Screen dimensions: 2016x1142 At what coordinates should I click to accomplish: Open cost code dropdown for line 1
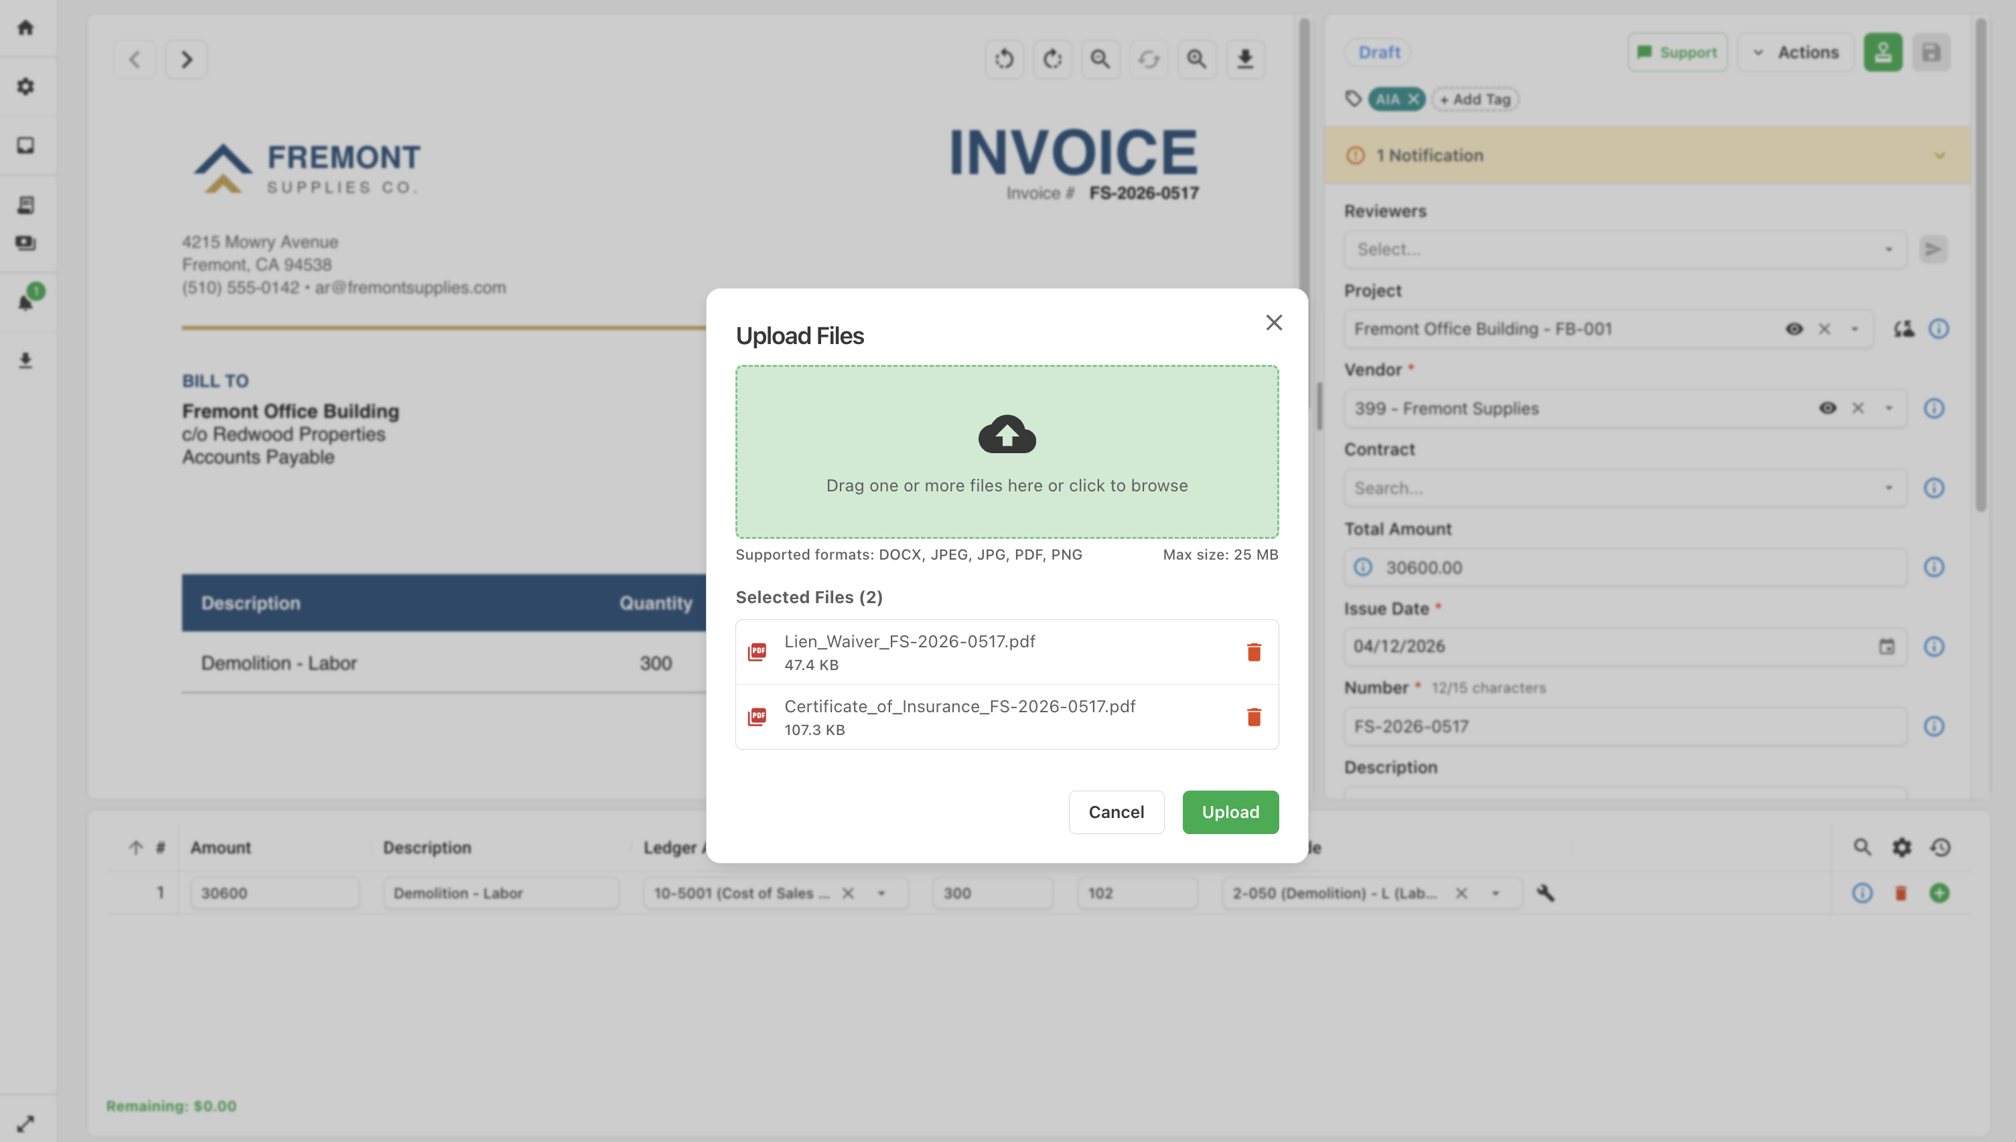[x=1495, y=892]
